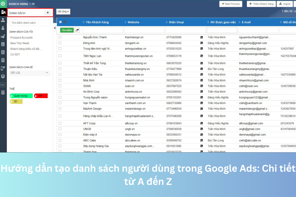Image resolution: width=296 pixels, height=197 pixels.
Task: Check the box for Nguyễn Đức Thành row
Action: (60, 37)
